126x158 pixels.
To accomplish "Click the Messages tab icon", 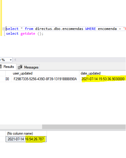I will pyautogui.click(x=20, y=67).
